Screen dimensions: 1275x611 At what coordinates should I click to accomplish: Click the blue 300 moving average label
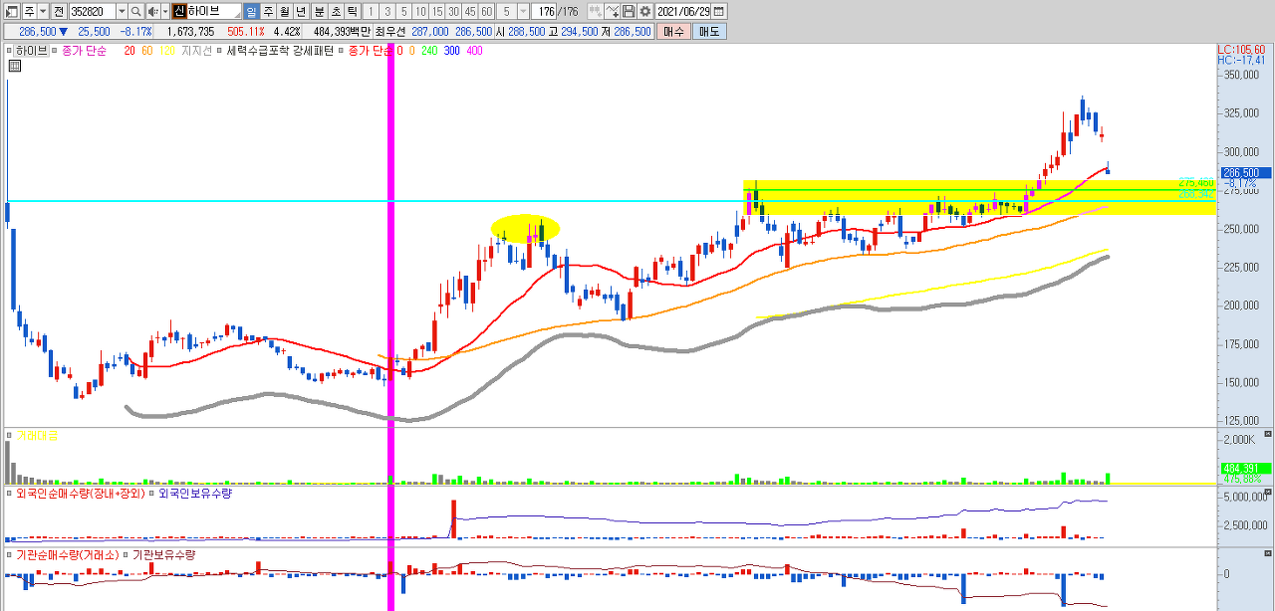tap(452, 51)
